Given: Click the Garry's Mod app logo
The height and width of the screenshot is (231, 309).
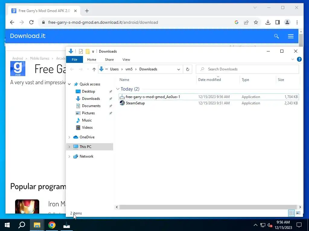Looking at the screenshot, I should click(18, 69).
